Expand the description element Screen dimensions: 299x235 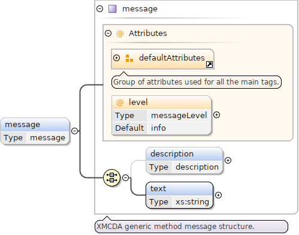tap(228, 160)
